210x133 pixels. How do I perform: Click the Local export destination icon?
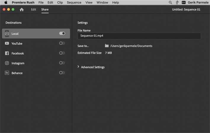click(x=7, y=34)
